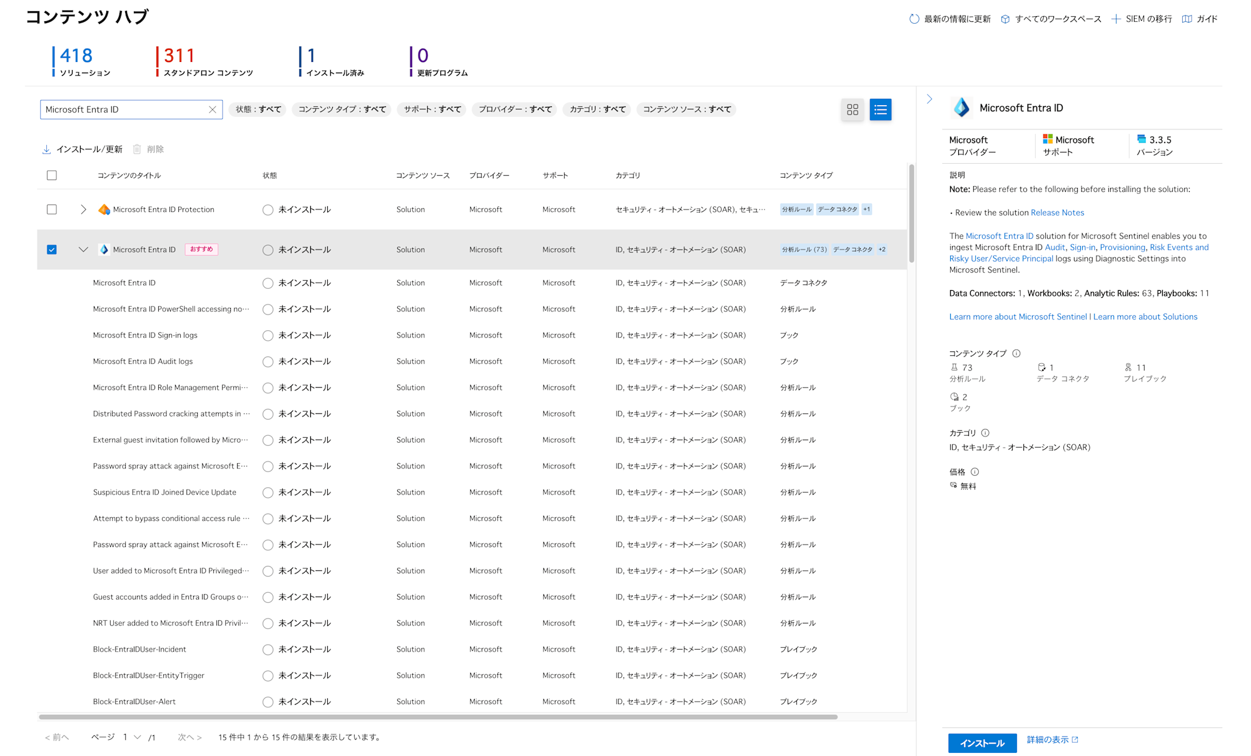Image resolution: width=1251 pixels, height=756 pixels.
Task: Click the Microsoft support logo icon
Action: click(1048, 139)
